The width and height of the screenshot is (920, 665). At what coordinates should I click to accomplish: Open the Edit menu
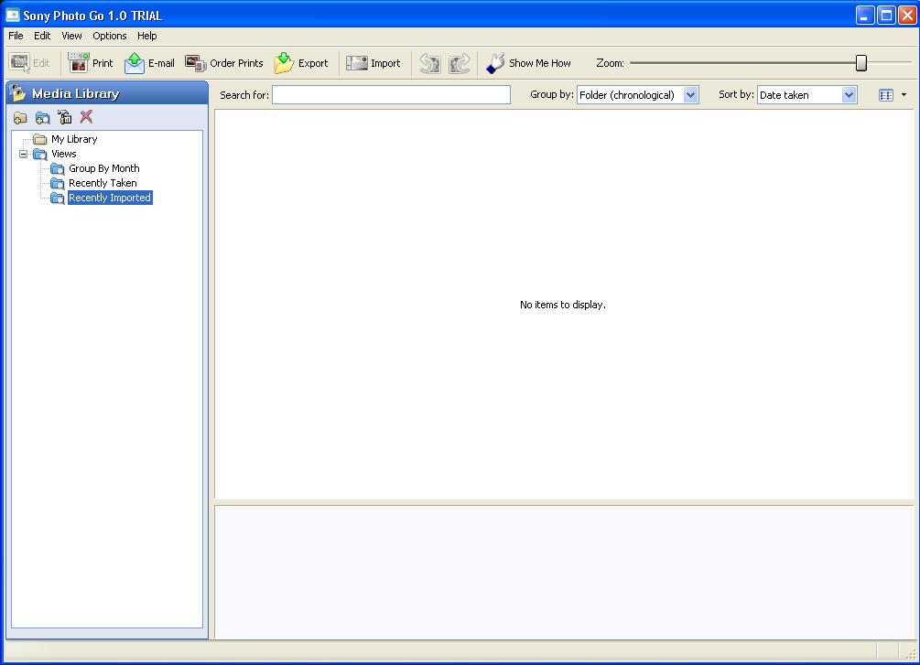coord(42,36)
